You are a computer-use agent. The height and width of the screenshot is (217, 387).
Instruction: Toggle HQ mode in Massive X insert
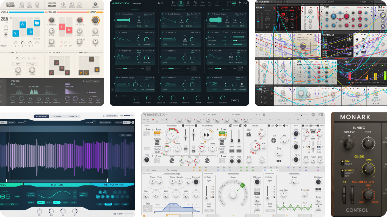click(279, 161)
